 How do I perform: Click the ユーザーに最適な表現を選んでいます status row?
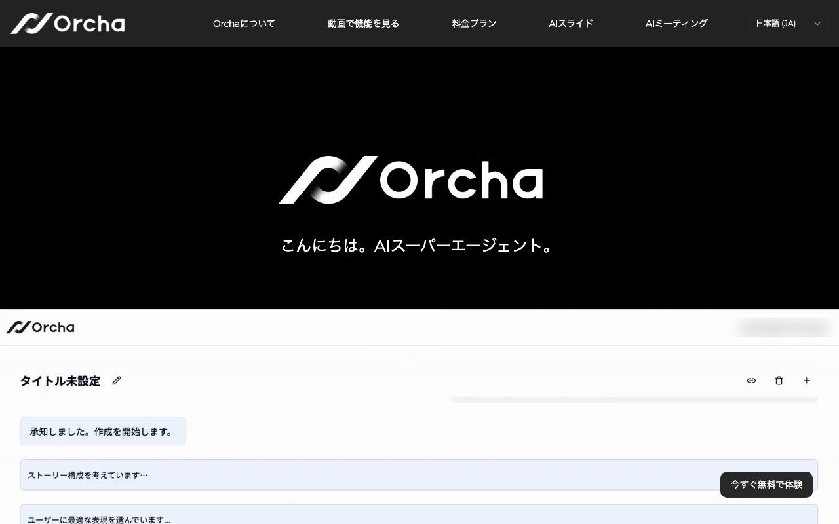coord(419,515)
